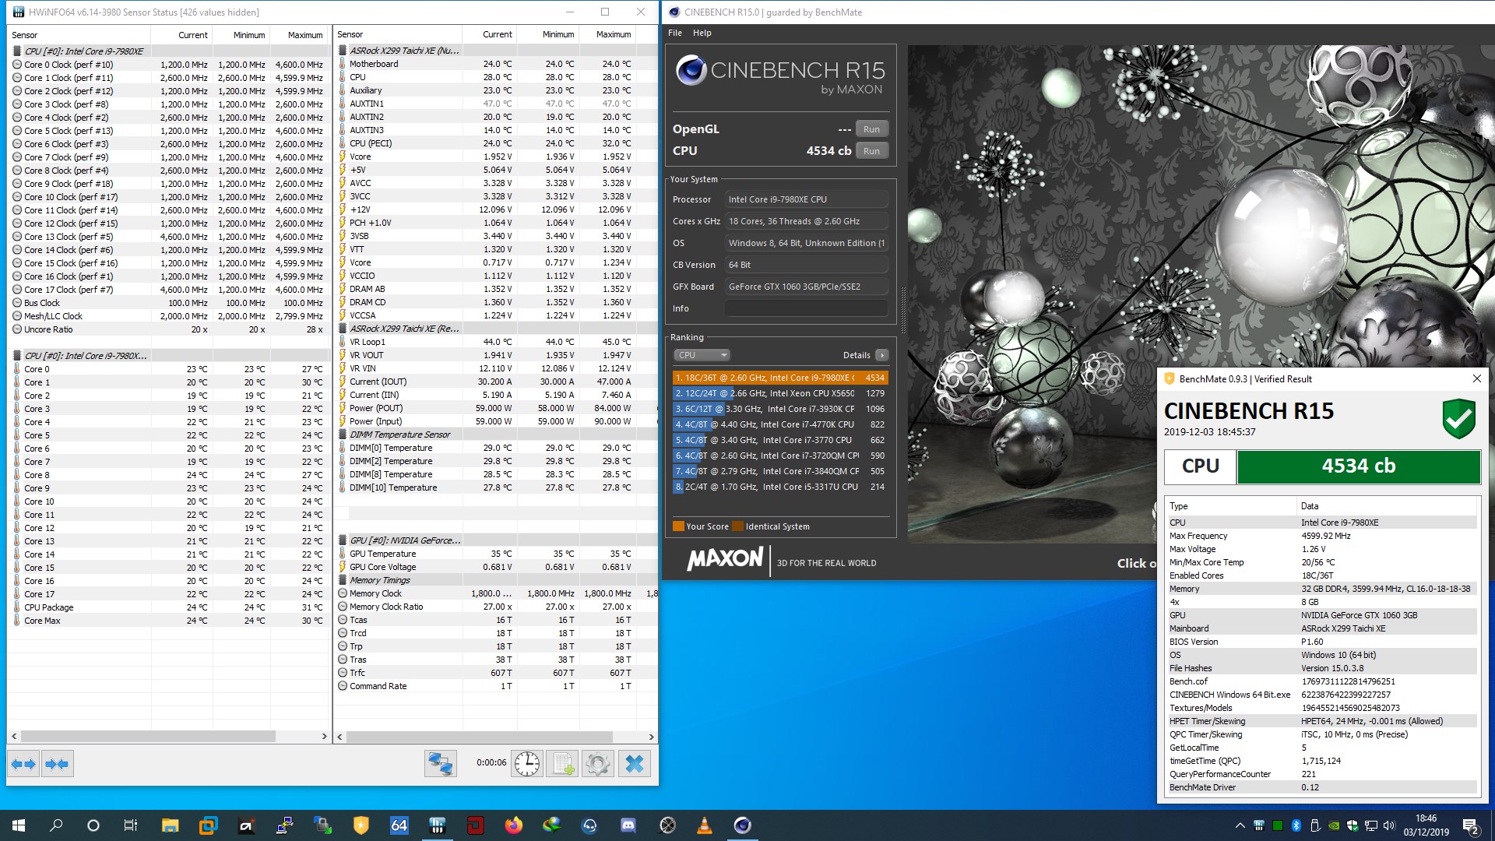Open Firefox from taskbar
The height and width of the screenshot is (841, 1495).
513,825
